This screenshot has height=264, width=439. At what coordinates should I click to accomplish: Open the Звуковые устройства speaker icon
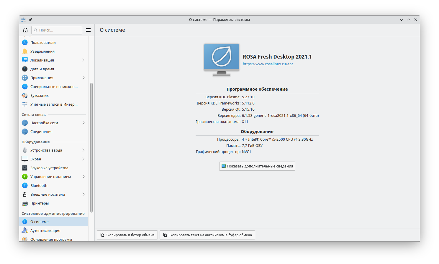(x=25, y=168)
